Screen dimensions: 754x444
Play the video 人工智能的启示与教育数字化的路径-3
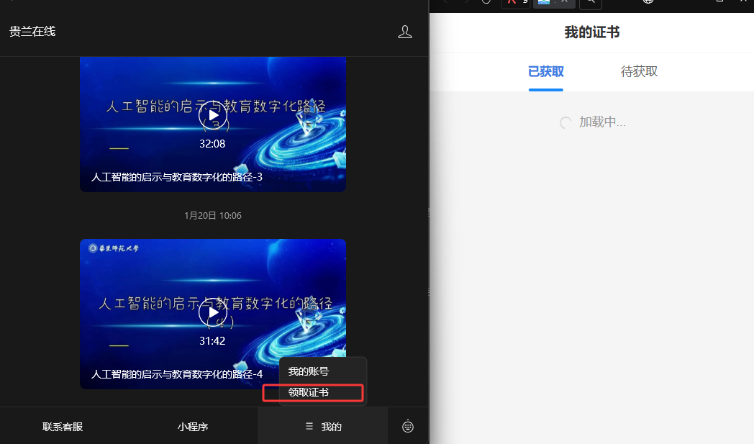pos(213,114)
